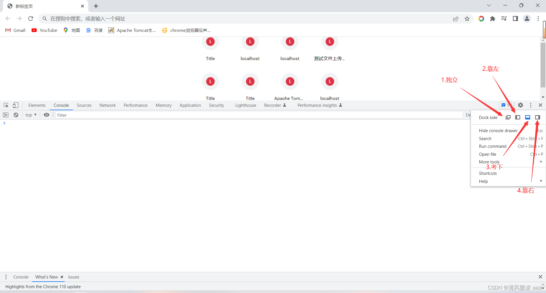Open the YouTube bookmark

(44, 30)
